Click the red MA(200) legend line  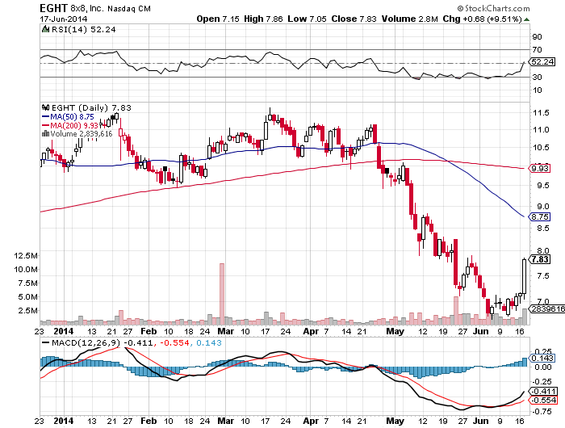45,125
